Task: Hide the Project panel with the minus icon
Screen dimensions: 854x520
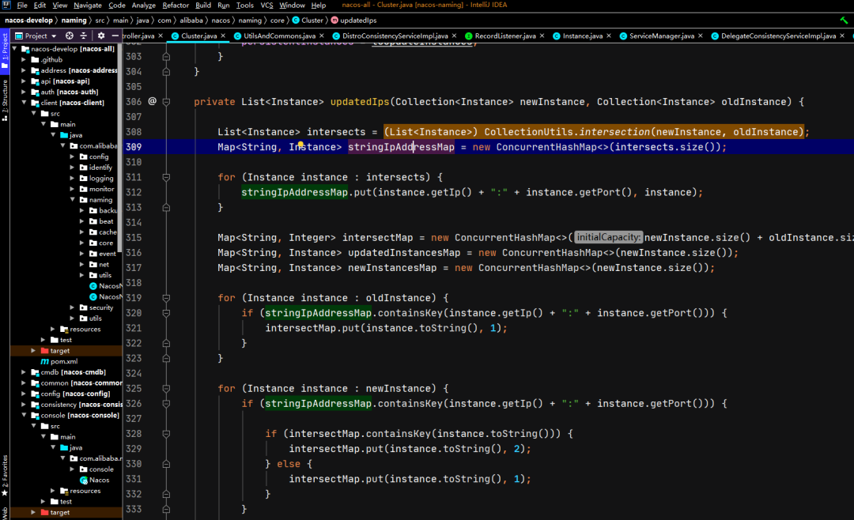Action: (115, 36)
